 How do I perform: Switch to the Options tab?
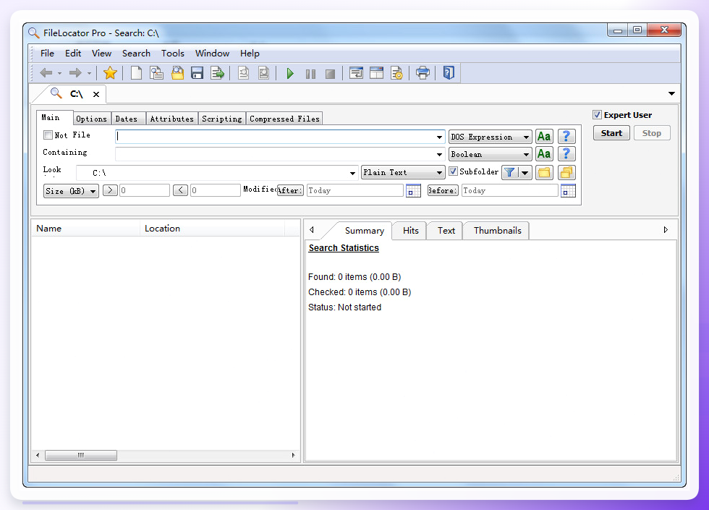pos(92,119)
